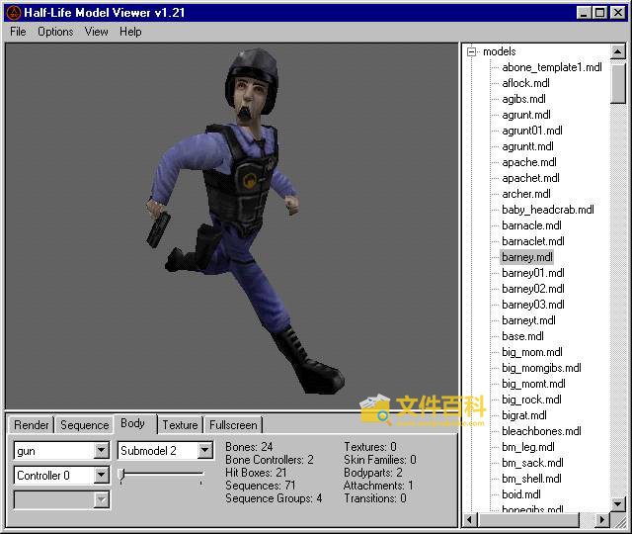Select barneyt.mdl in the file tree
Screen dimensions: 632x534
pyautogui.click(x=528, y=320)
